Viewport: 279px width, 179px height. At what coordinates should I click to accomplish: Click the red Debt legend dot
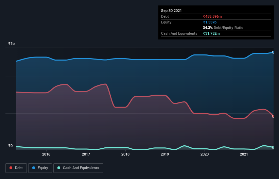tap(11, 168)
